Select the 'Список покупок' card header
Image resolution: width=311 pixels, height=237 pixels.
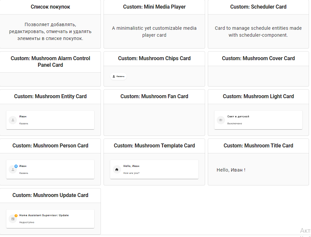coord(50,6)
